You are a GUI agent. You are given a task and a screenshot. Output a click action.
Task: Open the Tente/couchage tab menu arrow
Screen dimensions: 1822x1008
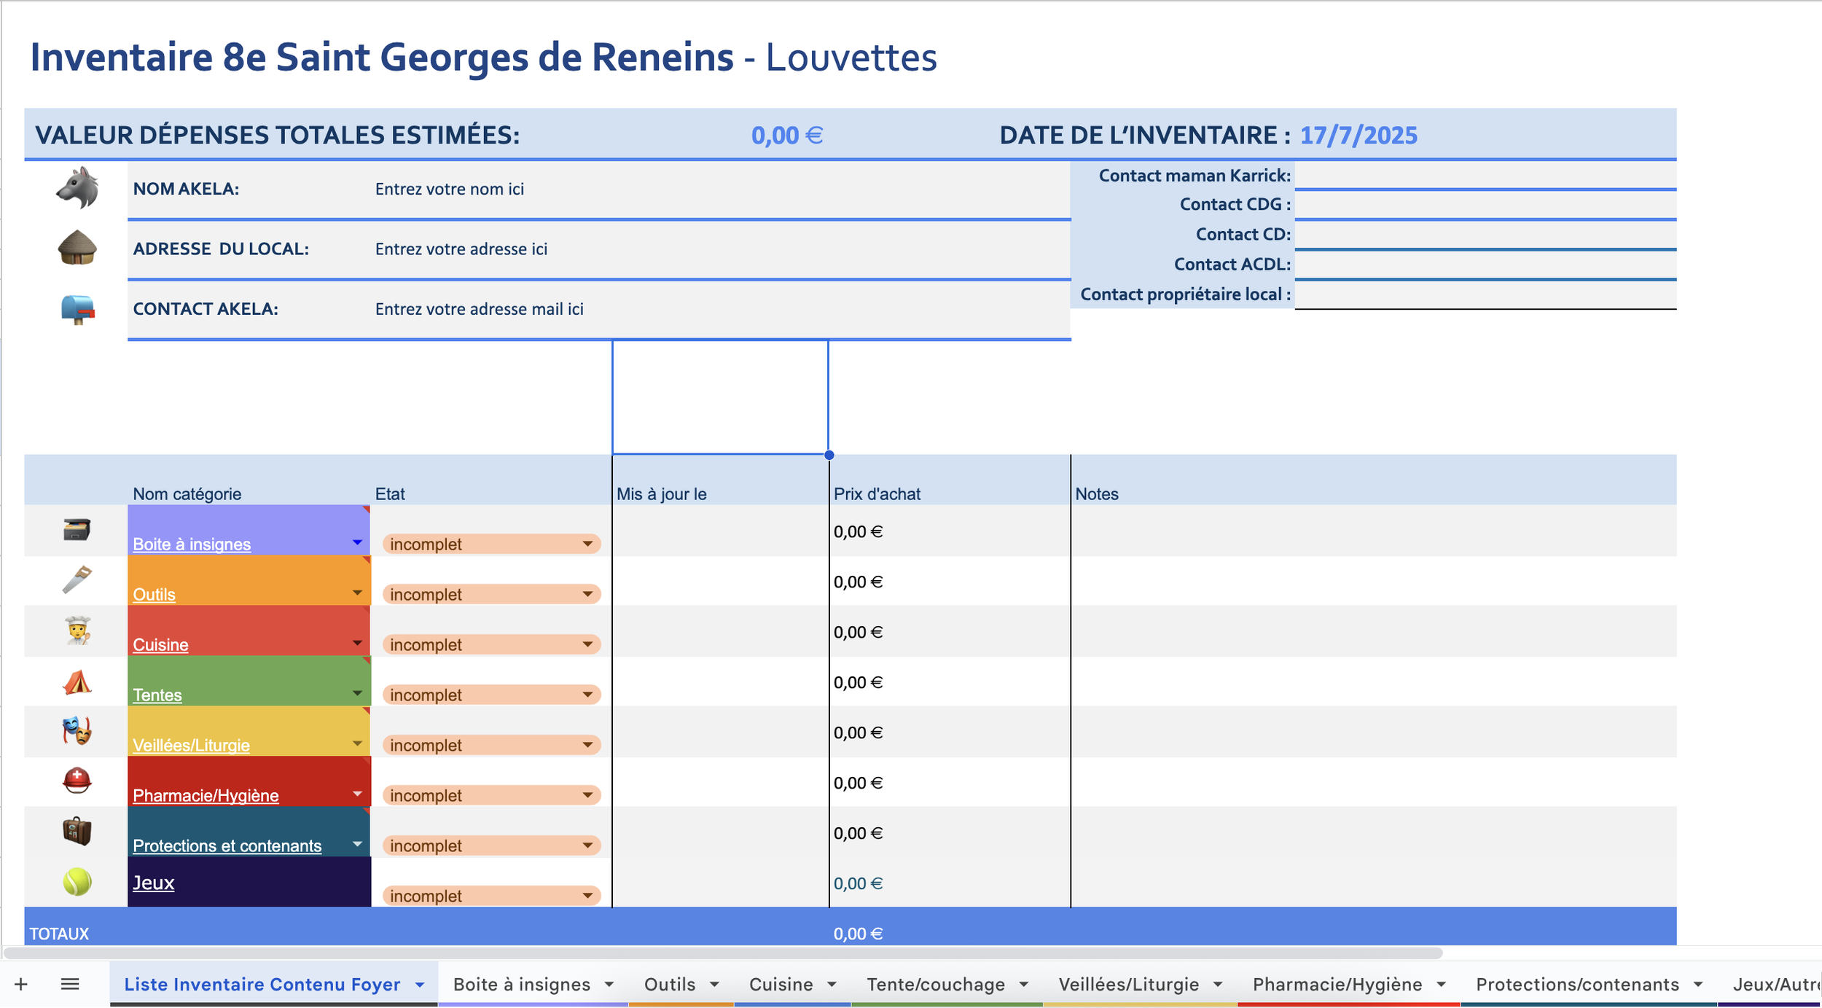coord(1024,985)
